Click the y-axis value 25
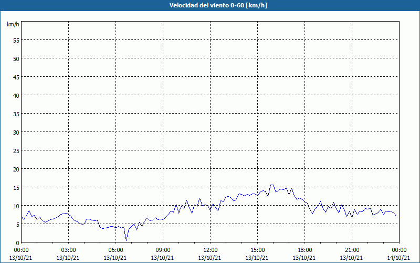 pyautogui.click(x=16, y=151)
